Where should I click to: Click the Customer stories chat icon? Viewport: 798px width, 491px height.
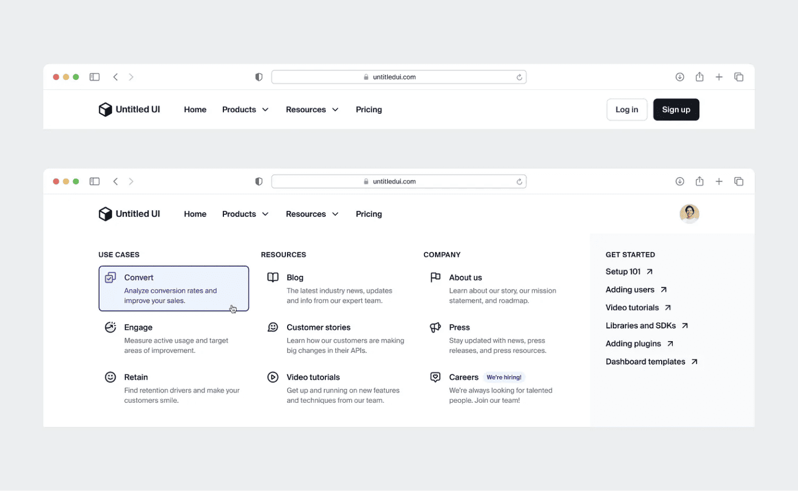click(273, 327)
